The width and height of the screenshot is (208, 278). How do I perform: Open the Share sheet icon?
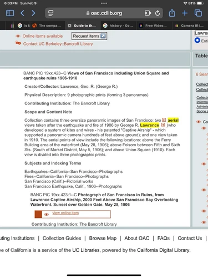(x=172, y=13)
